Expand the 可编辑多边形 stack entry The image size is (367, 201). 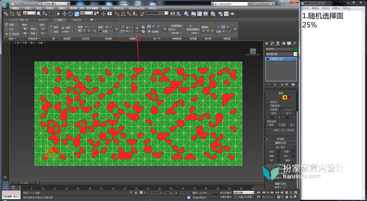pos(268,59)
